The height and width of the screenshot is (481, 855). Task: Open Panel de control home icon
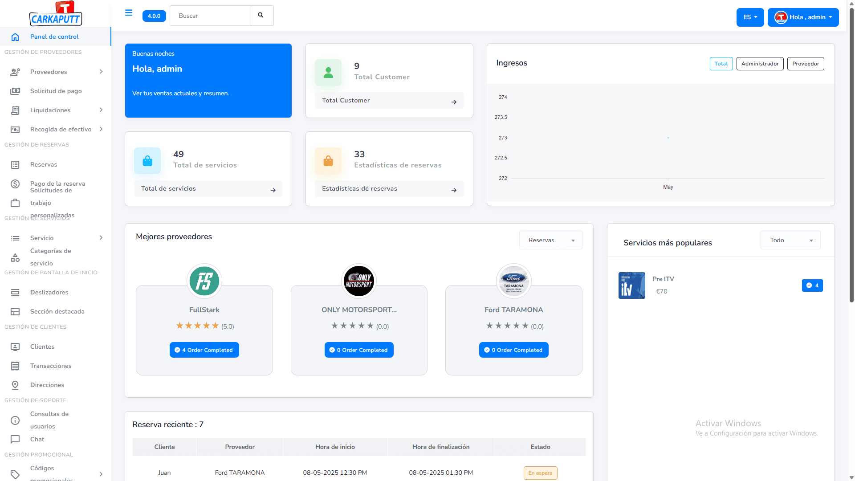click(x=15, y=37)
